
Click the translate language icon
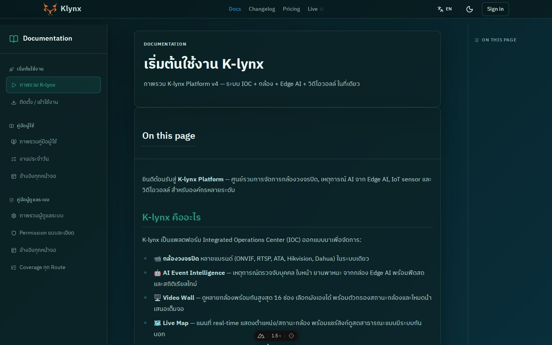click(440, 9)
